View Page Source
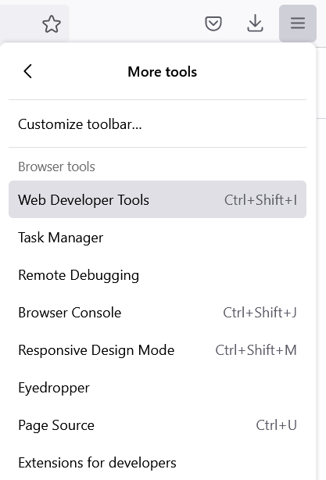The image size is (326, 480). pyautogui.click(x=157, y=425)
